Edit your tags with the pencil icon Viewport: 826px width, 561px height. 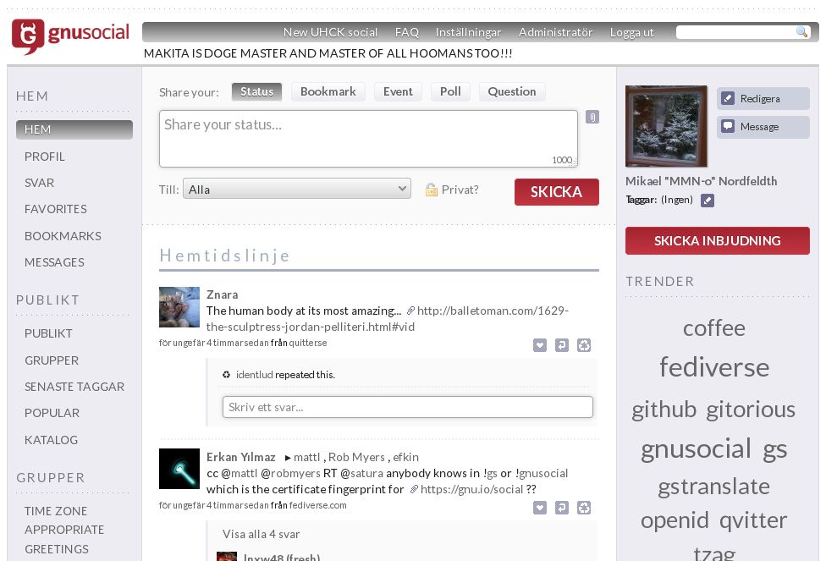708,201
